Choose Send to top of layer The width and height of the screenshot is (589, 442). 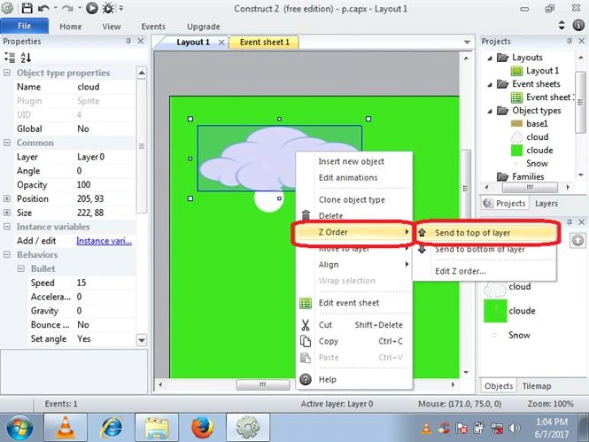(x=485, y=233)
